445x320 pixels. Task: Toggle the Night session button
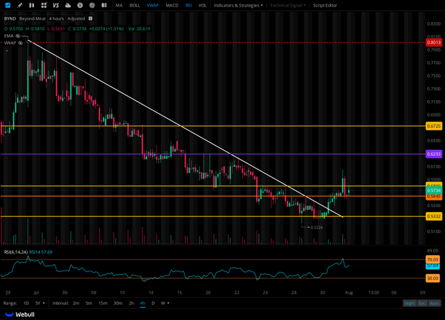click(410, 303)
